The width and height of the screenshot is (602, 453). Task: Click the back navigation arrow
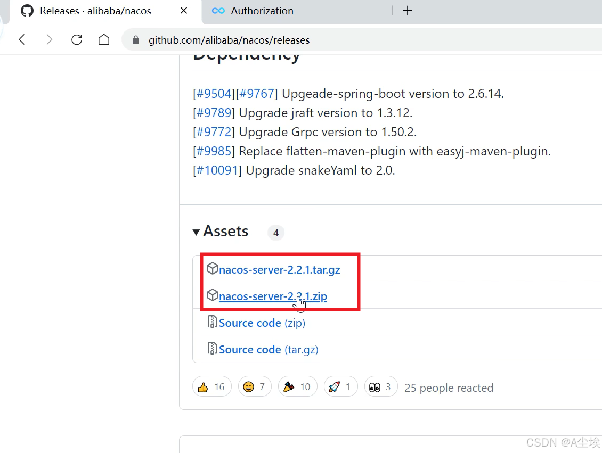[21, 39]
